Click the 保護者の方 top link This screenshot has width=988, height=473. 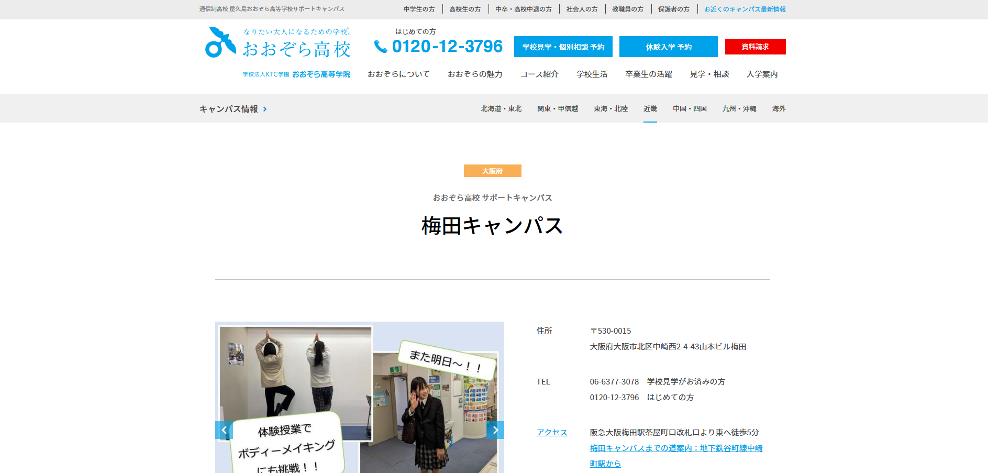tap(673, 9)
